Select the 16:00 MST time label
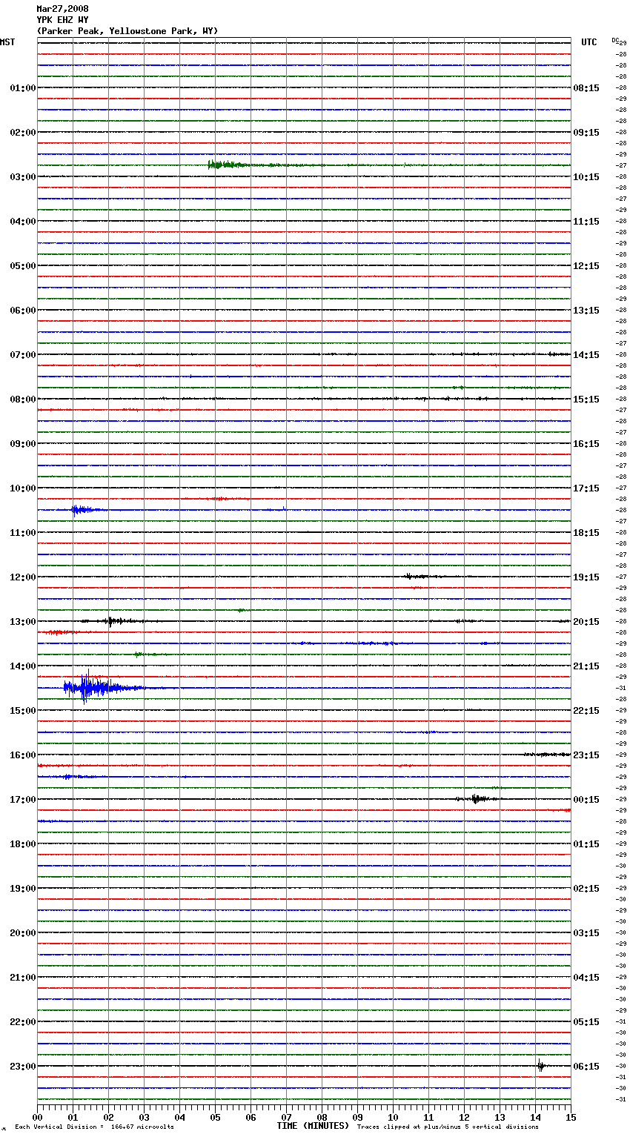The width and height of the screenshot is (630, 1137). click(23, 755)
